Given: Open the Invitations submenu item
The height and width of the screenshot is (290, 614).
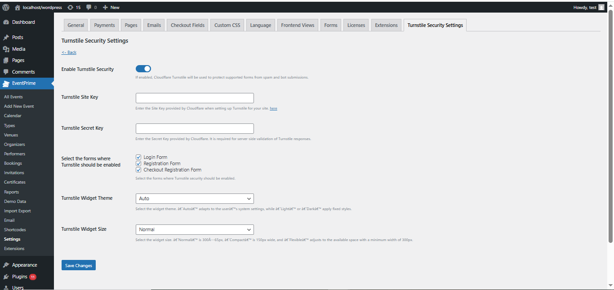Looking at the screenshot, I should (14, 173).
